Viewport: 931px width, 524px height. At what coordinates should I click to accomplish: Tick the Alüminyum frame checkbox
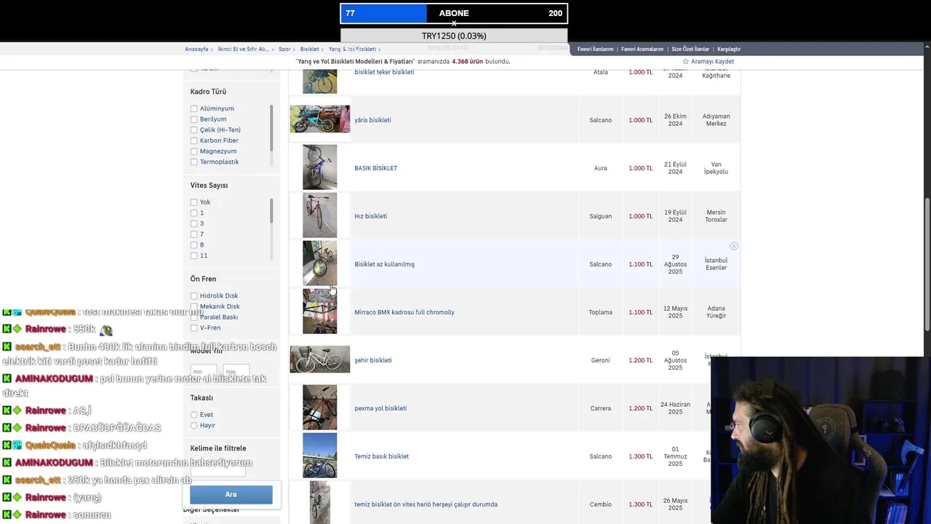click(x=194, y=108)
